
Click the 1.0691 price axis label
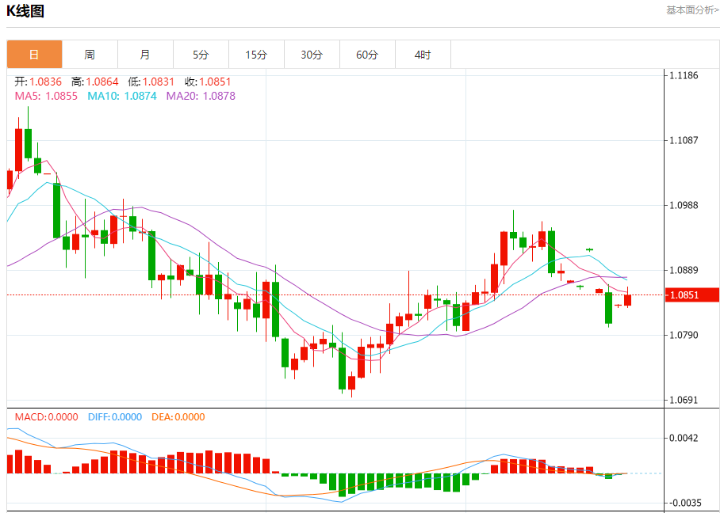(x=684, y=400)
